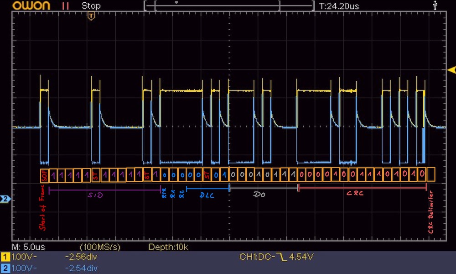Click the 4.54V trigger level value
Screen dimensions: 456x274
(x=301, y=257)
